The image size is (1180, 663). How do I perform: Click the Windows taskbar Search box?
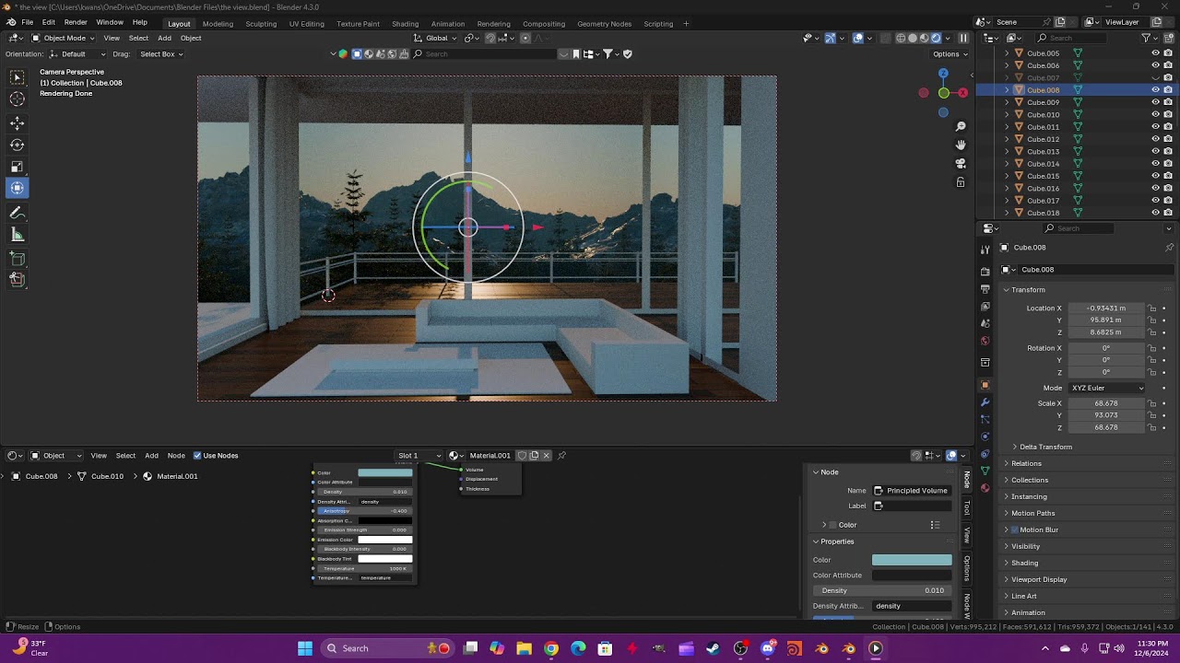pyautogui.click(x=387, y=648)
